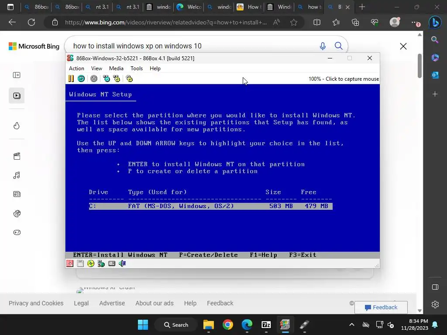447x335 pixels.
Task: Click the CD-ROM status bar icon
Action: point(91,263)
